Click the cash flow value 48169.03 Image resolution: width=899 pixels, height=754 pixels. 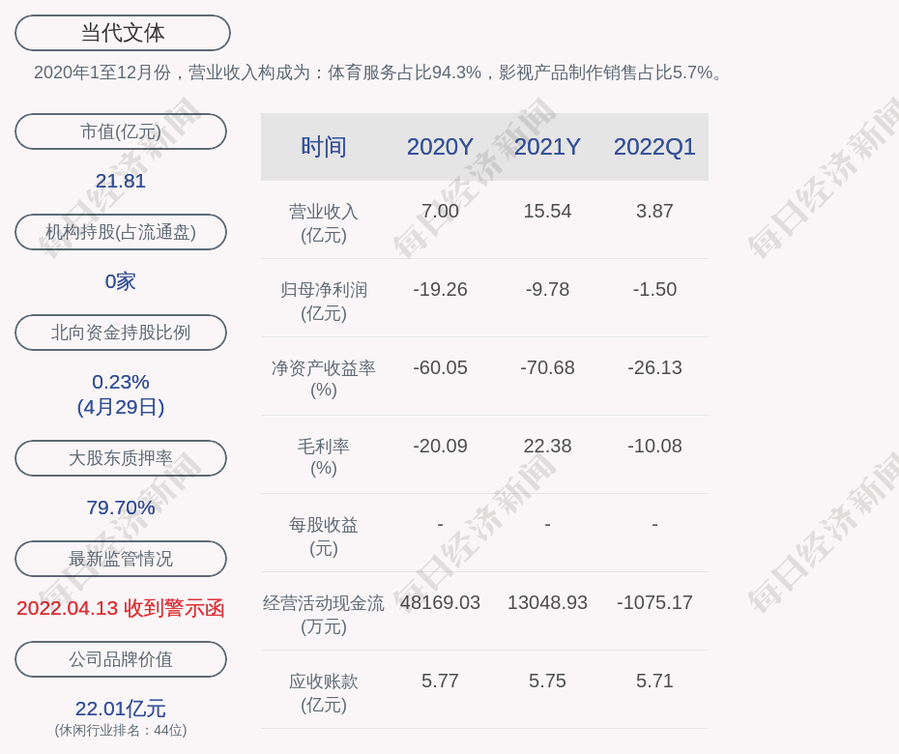(440, 602)
